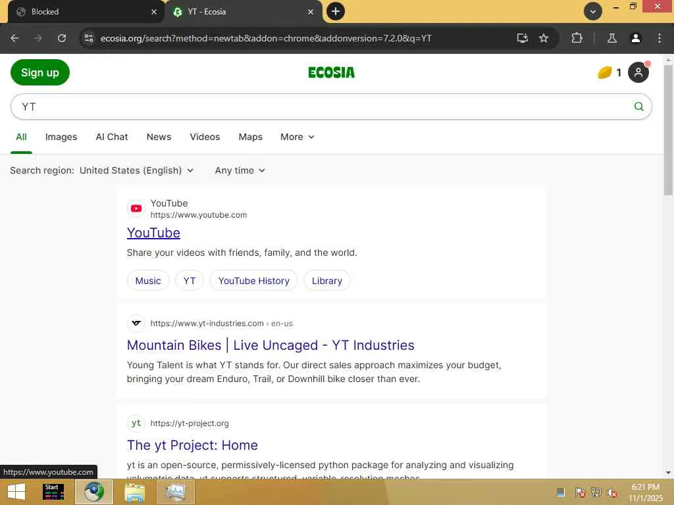The height and width of the screenshot is (505, 674).
Task: Expand the More dropdown
Action: 298,137
